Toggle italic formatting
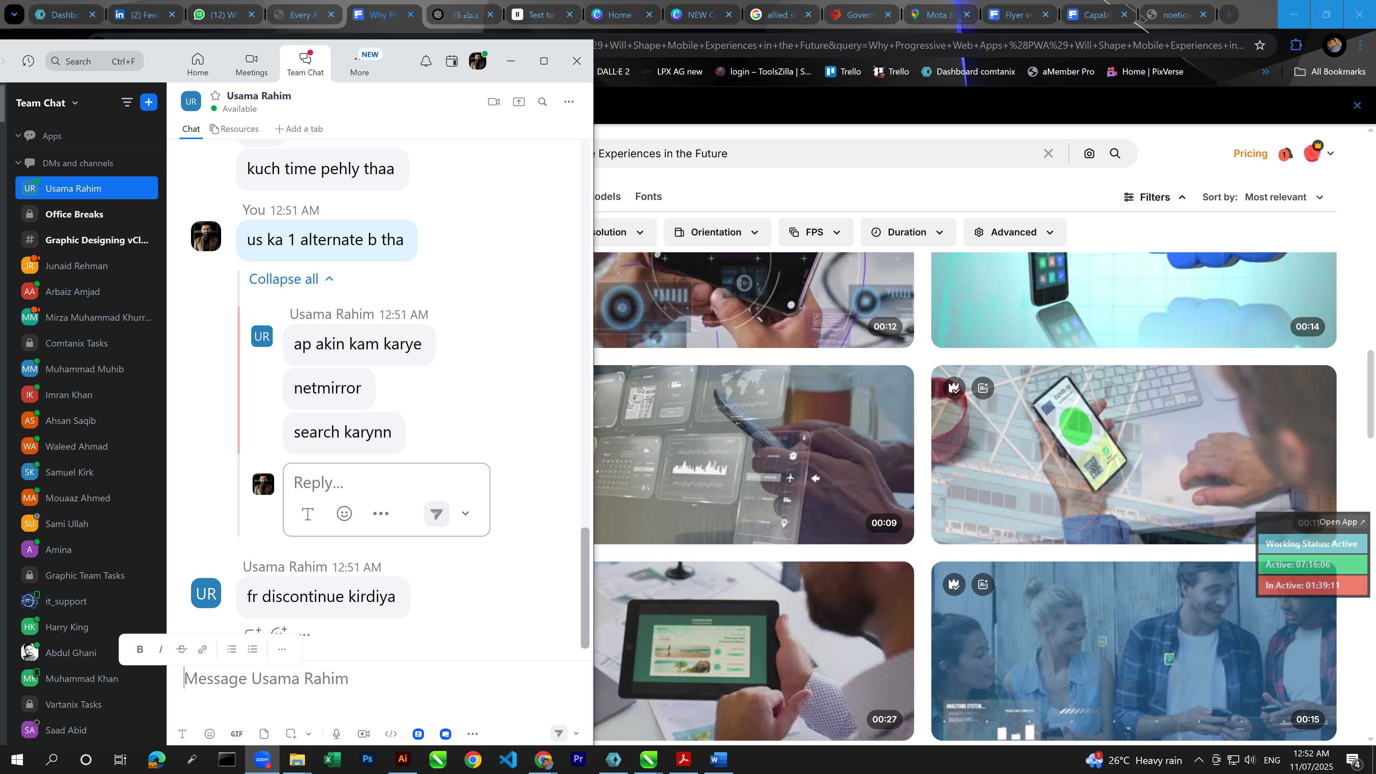This screenshot has width=1376, height=774. 160,649
